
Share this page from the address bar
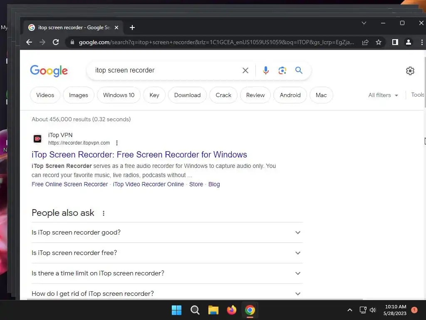[x=365, y=42]
